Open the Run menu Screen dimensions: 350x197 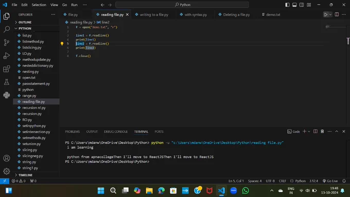pos(74,5)
